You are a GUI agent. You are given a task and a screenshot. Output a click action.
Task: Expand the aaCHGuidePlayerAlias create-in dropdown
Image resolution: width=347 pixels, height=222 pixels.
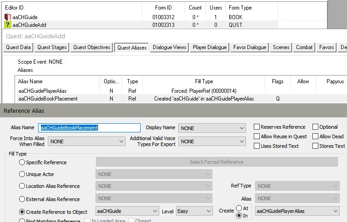297,211
